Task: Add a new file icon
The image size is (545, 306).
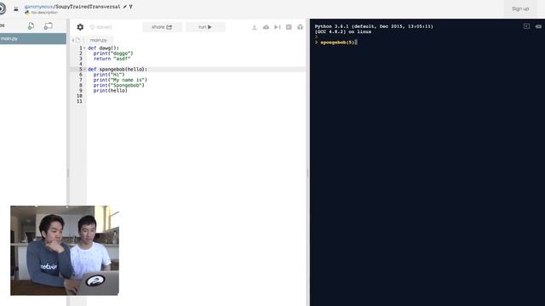Action: coord(31,26)
